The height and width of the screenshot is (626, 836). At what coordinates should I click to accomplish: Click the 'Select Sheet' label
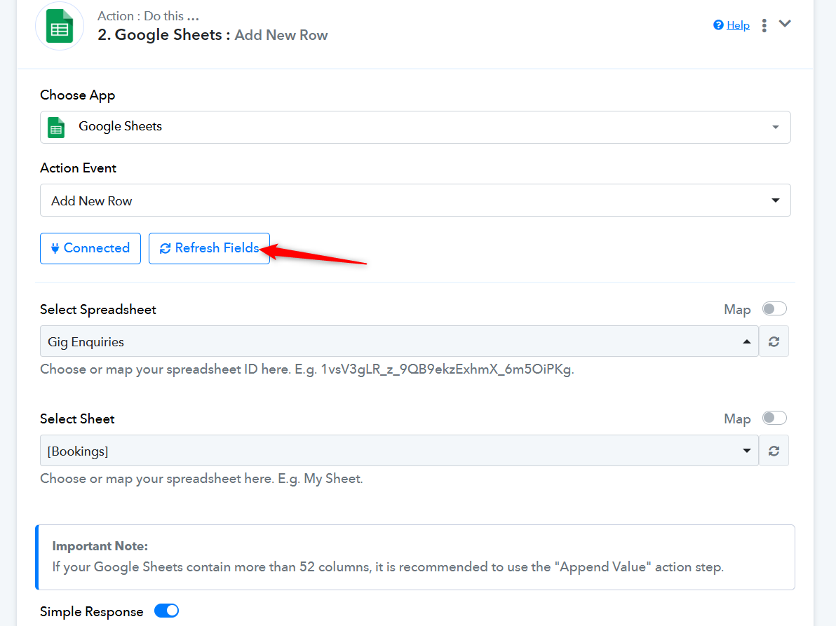tap(77, 419)
